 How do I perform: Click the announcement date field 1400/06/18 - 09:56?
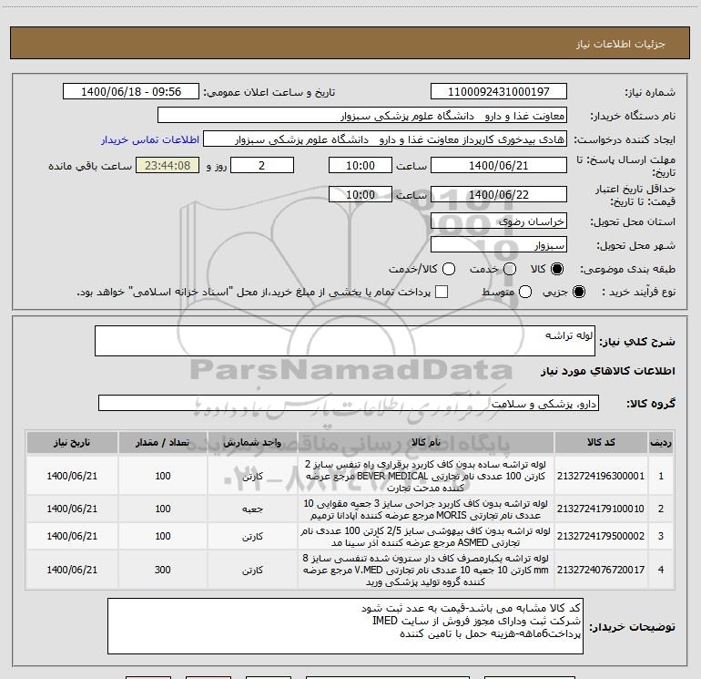pyautogui.click(x=131, y=92)
